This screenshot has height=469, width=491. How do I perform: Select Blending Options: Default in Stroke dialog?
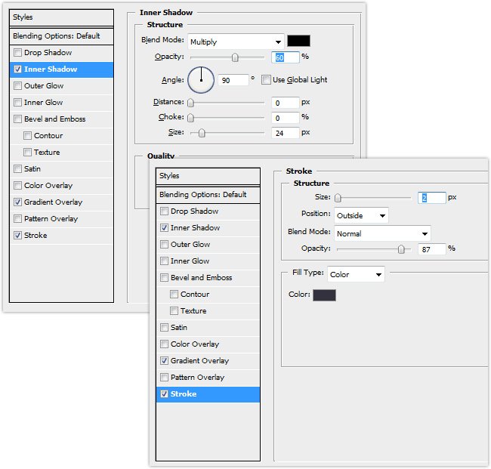pyautogui.click(x=208, y=195)
